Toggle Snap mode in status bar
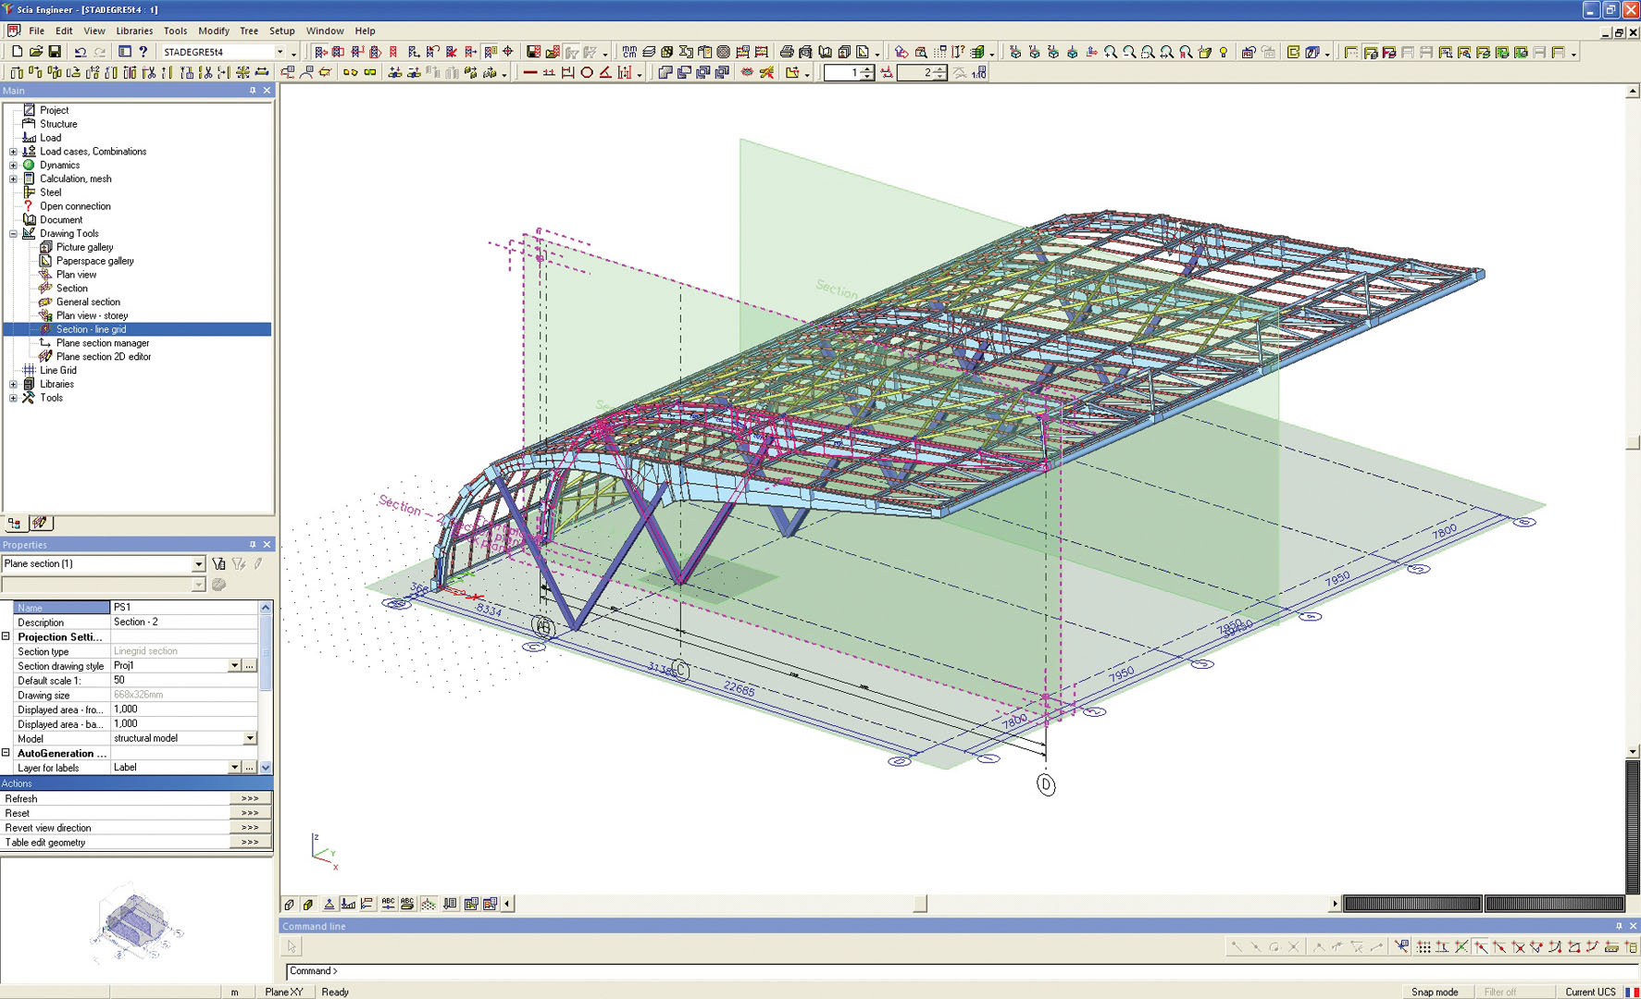Image resolution: width=1641 pixels, height=999 pixels. (x=1434, y=992)
